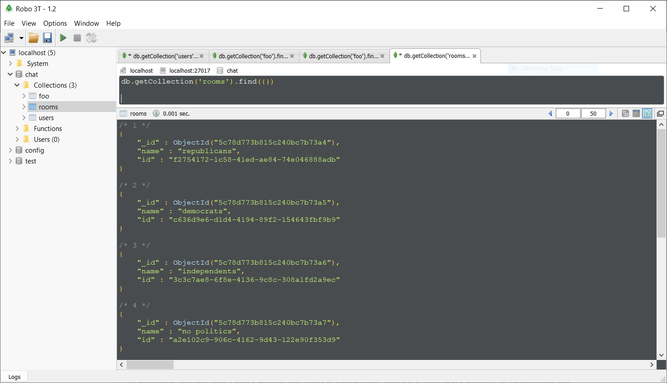Image resolution: width=667 pixels, height=383 pixels.
Task: Click the Stop execution icon
Action: pos(77,38)
